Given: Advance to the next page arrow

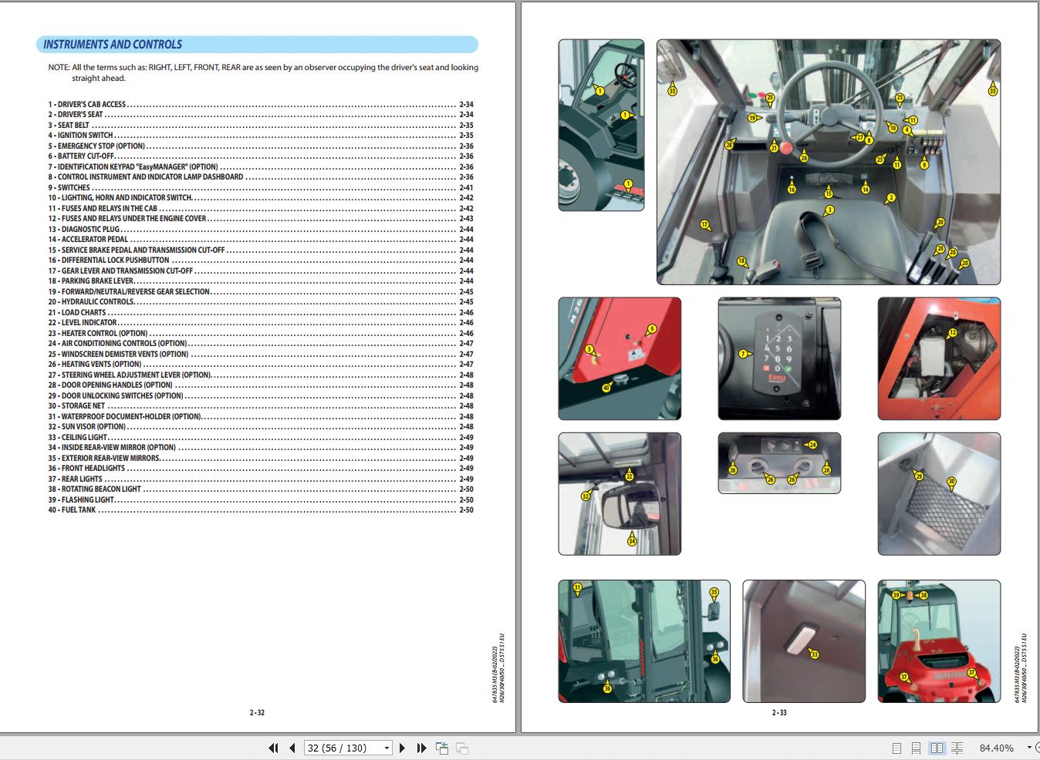Looking at the screenshot, I should [403, 748].
